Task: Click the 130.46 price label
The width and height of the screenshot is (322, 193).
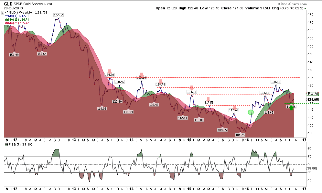Action: (119, 82)
